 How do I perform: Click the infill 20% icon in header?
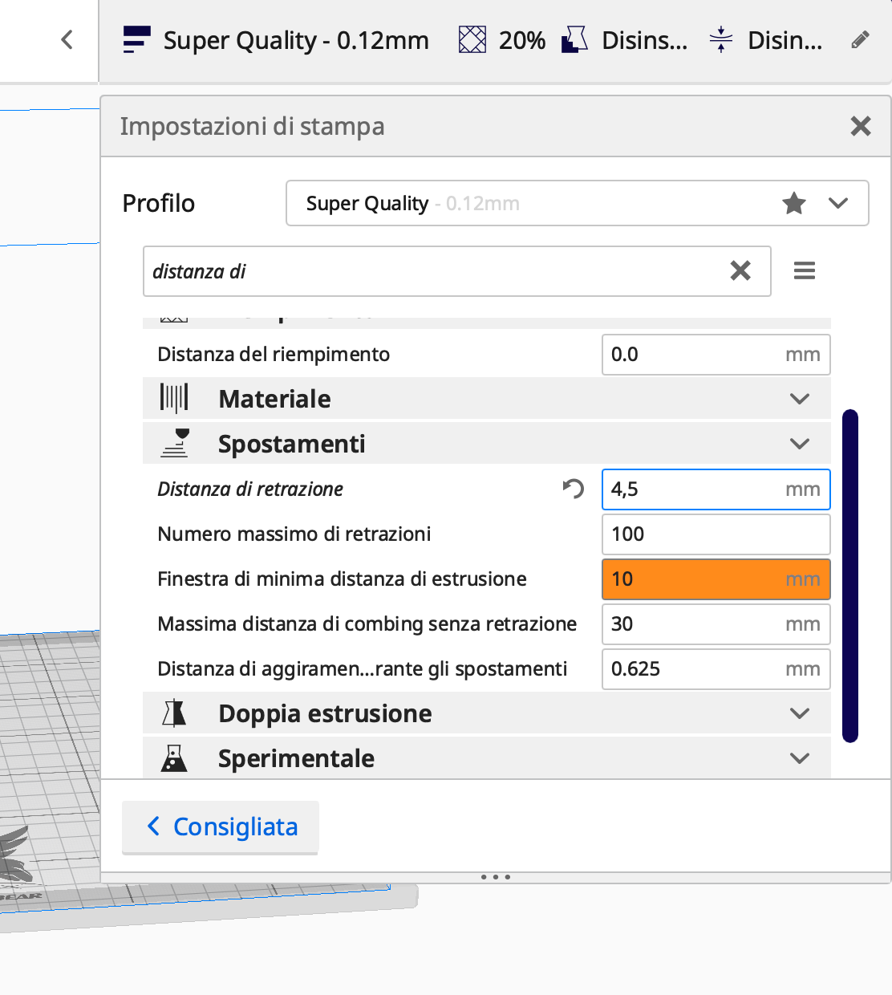[x=472, y=39]
